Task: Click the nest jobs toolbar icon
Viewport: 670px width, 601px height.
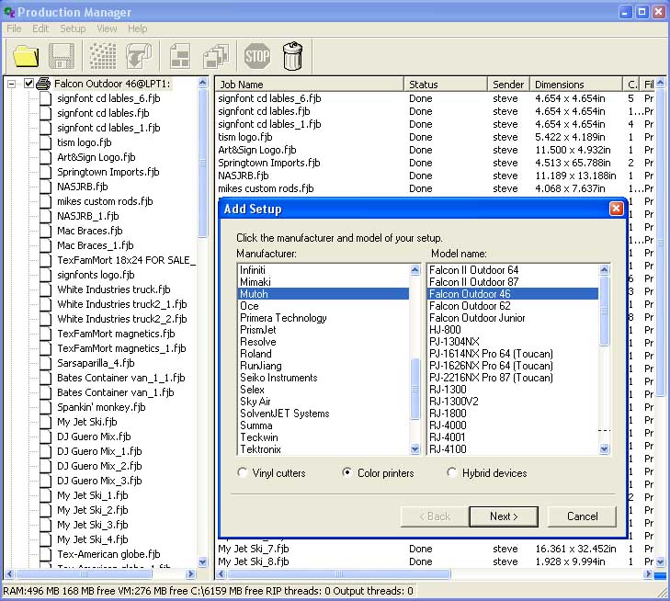Action: [x=180, y=56]
